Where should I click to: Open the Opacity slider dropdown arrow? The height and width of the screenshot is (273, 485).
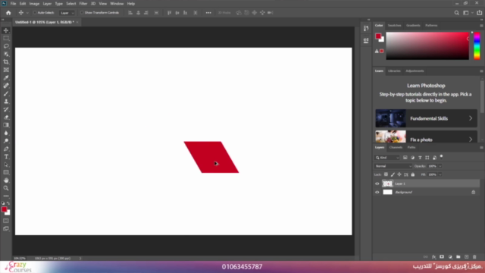tap(440, 166)
